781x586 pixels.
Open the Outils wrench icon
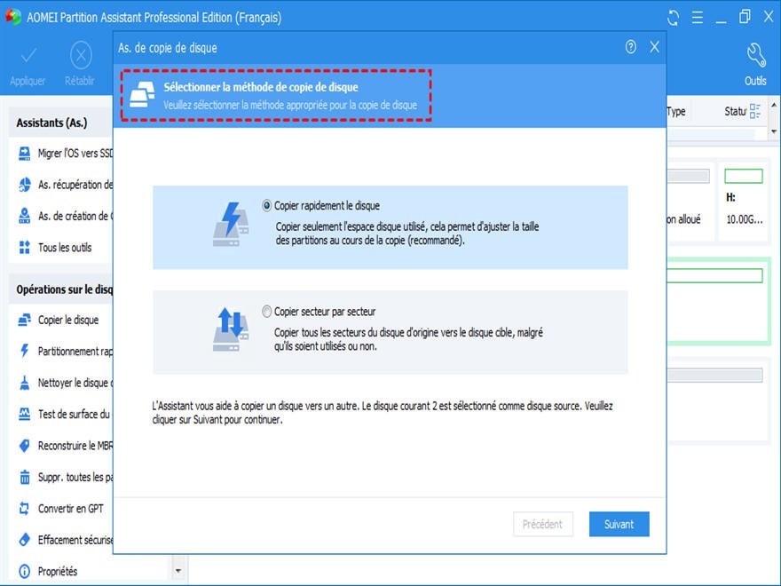tap(755, 55)
